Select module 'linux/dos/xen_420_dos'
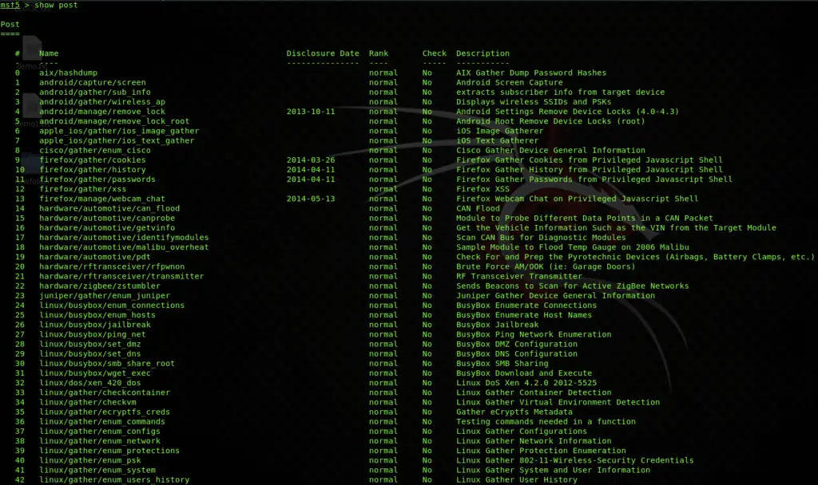This screenshot has width=818, height=485. (x=90, y=383)
